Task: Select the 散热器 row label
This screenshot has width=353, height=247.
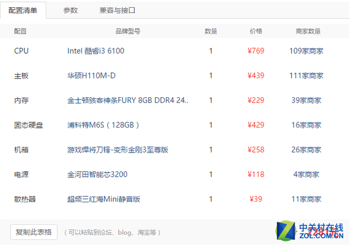Action: coord(25,199)
